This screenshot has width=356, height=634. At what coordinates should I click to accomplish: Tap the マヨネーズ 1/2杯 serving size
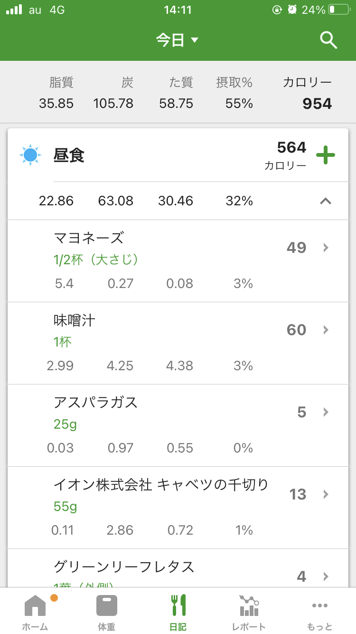pos(96,259)
